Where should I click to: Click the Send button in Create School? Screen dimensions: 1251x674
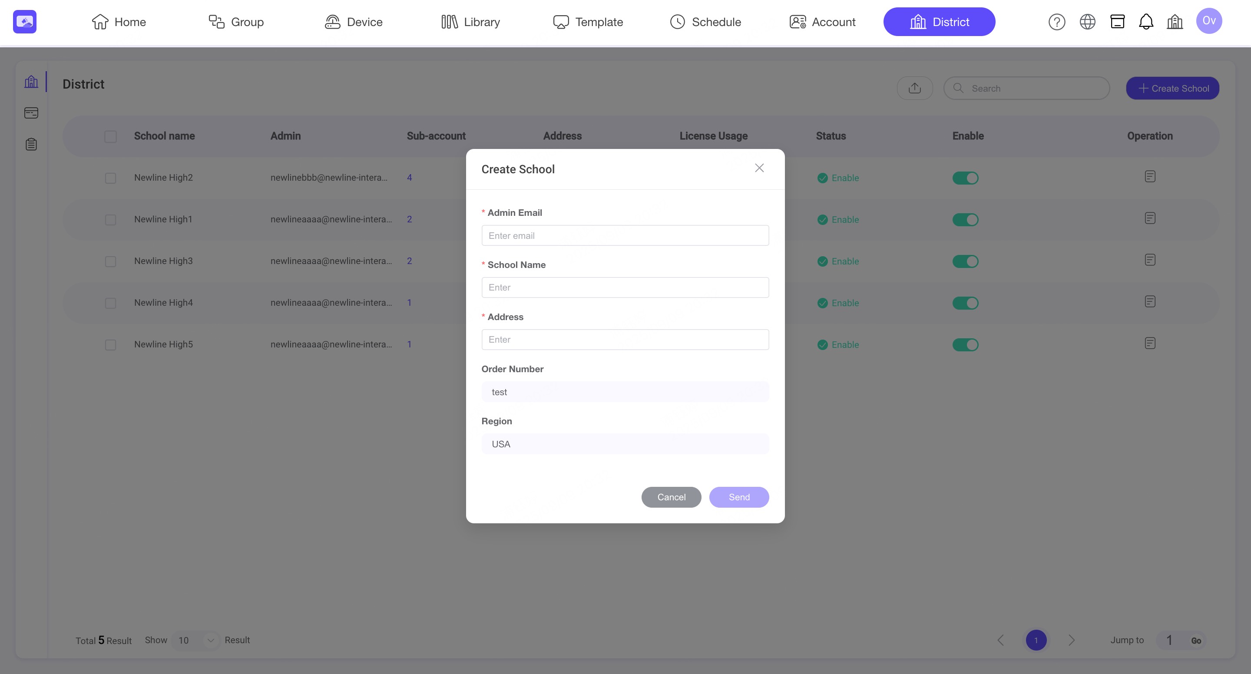738,497
